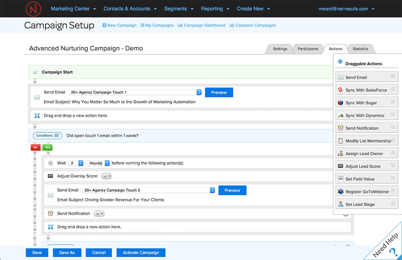Click the Sync With Sugar cube icon

pyautogui.click(x=341, y=103)
